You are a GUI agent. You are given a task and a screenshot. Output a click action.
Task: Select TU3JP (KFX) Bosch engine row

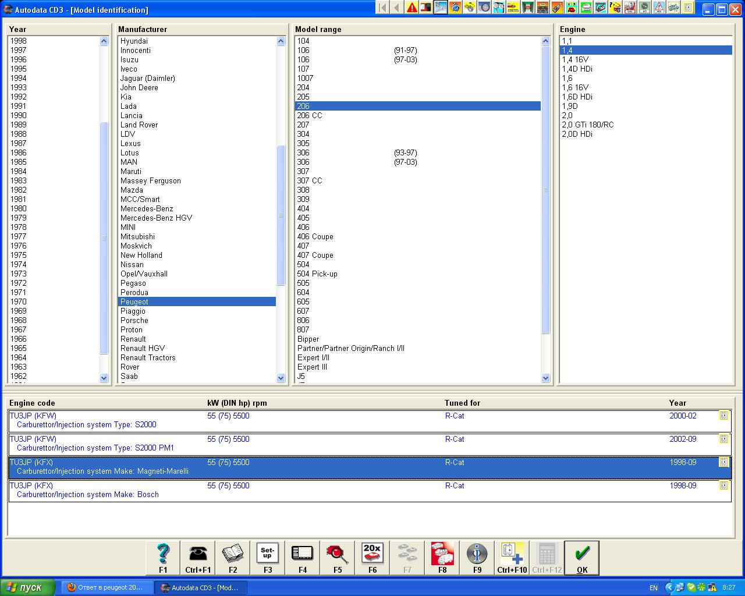370,490
